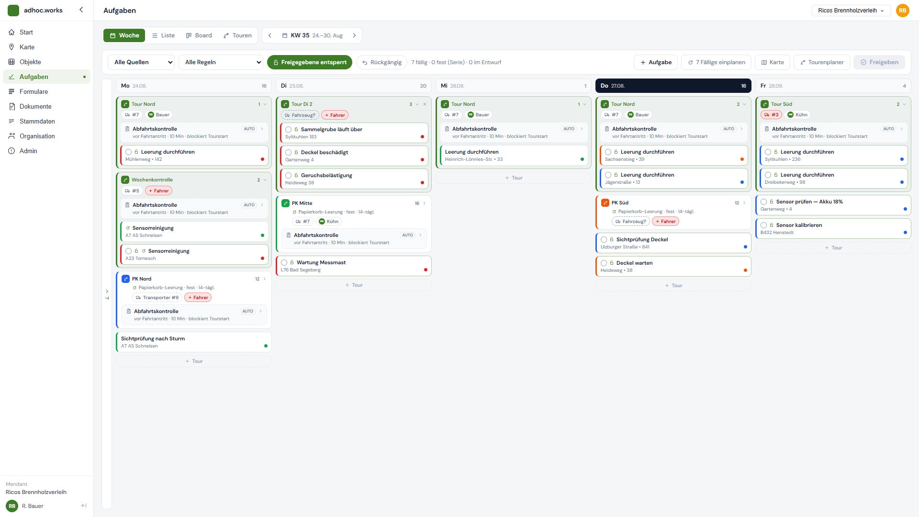Collapse the sidebar with the chevron icon
Screen dimensions: 919x517
point(81,10)
